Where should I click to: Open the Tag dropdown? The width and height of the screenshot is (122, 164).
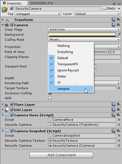[x=38, y=14]
